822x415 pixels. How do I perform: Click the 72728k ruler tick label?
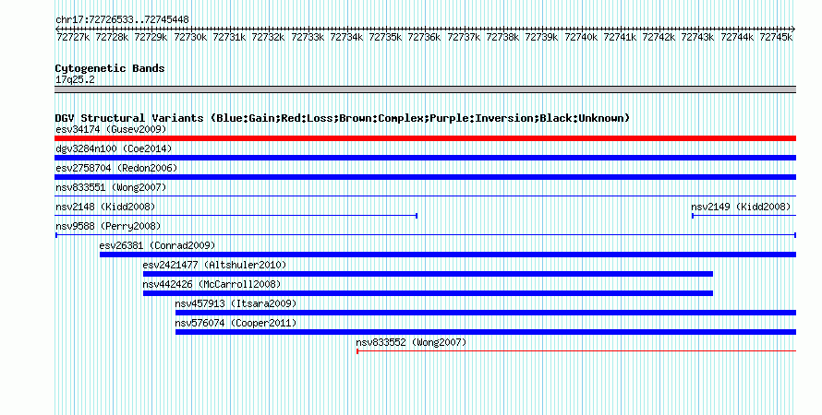112,37
